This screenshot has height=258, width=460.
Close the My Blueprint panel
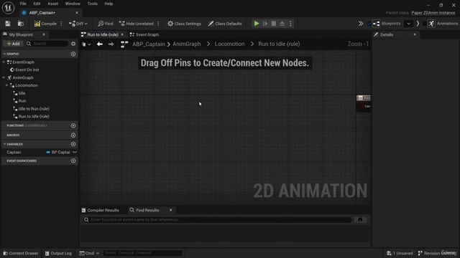coord(44,34)
